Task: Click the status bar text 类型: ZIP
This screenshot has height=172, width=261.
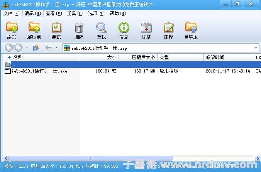Action: point(14,166)
